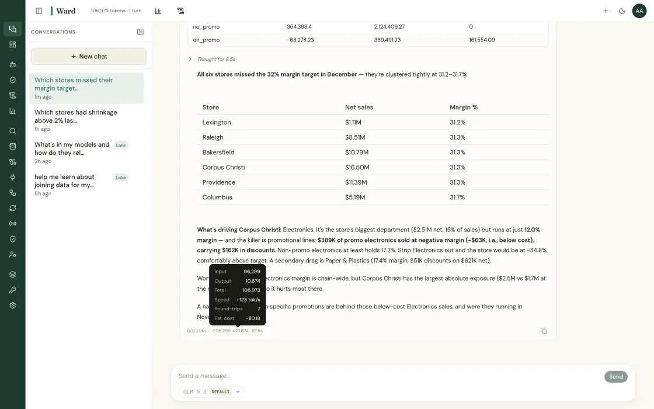Click the -63,278.23 value

tap(300, 40)
